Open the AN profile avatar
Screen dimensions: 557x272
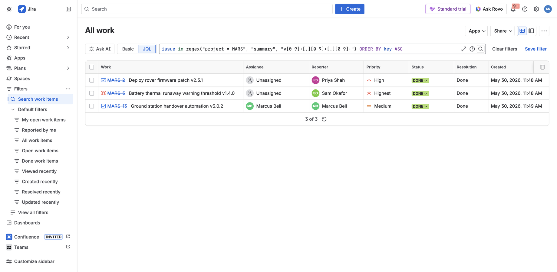tap(548, 9)
